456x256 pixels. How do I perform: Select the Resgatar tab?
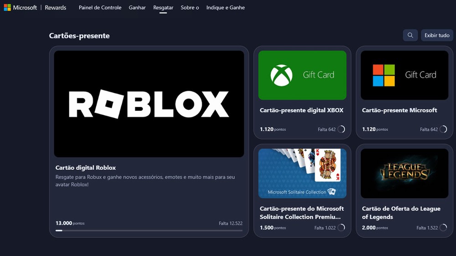click(x=163, y=8)
